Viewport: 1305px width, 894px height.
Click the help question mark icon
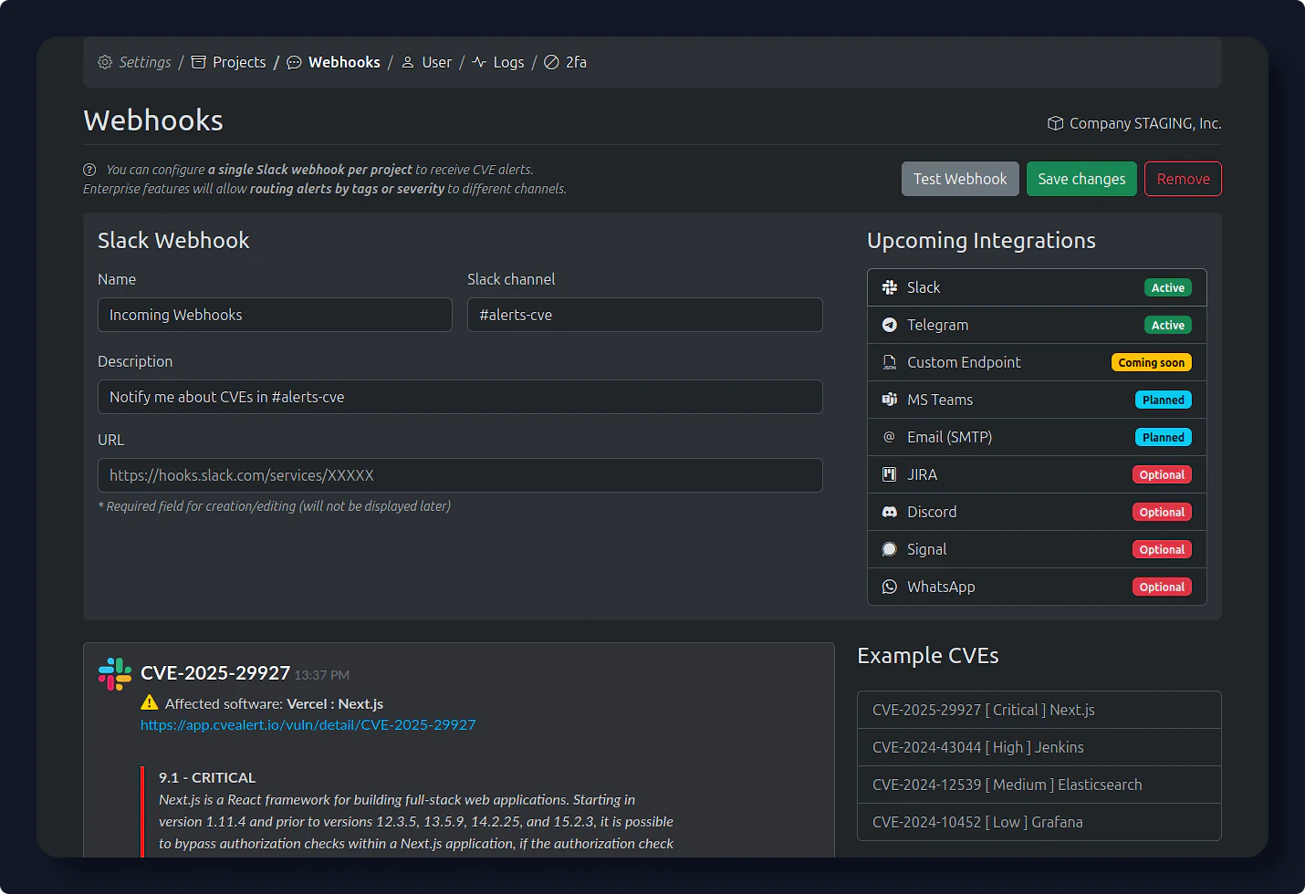point(89,170)
